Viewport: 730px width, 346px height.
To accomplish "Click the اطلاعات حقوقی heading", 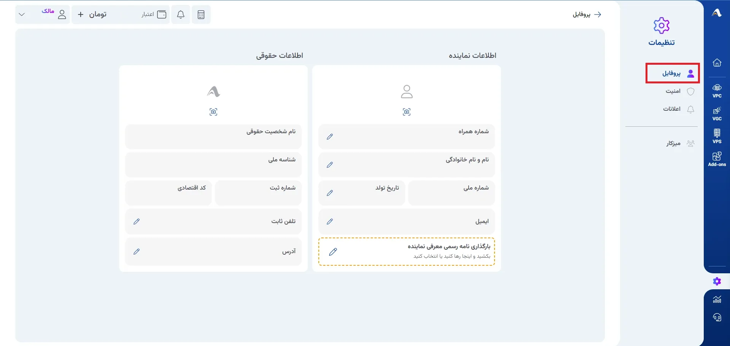I will click(280, 56).
